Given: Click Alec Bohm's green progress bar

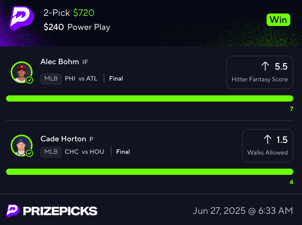Looking at the screenshot, I should tap(150, 98).
